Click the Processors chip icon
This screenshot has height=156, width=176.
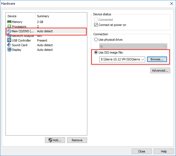pyautogui.click(x=9, y=27)
